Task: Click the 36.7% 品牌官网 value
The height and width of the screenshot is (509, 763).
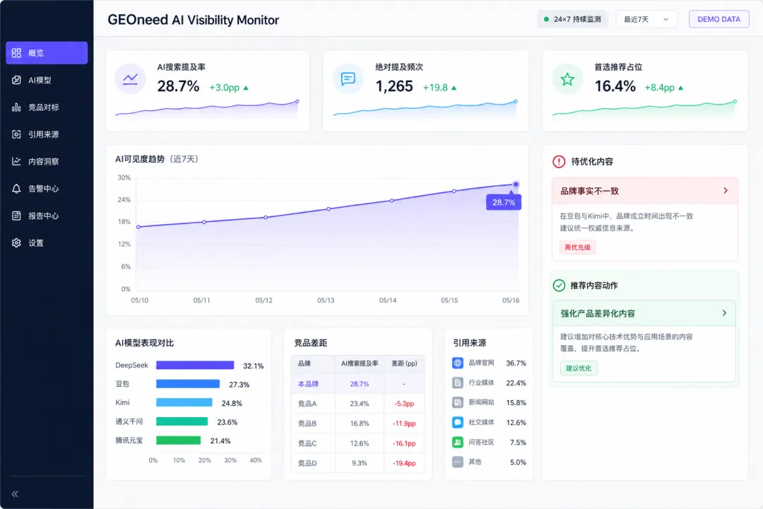Action: [516, 363]
